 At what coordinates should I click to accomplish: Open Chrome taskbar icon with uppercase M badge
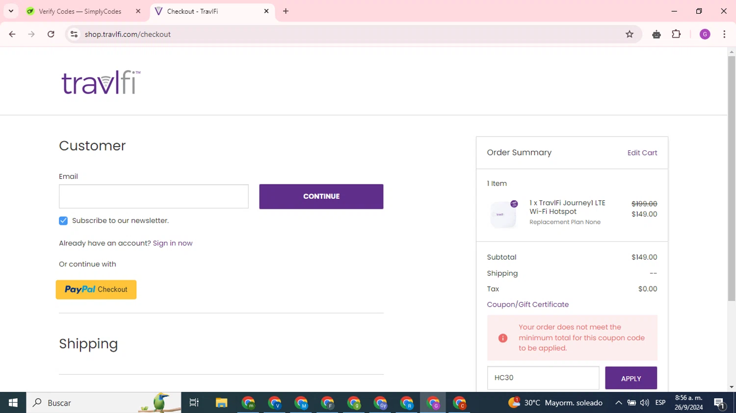tap(301, 403)
